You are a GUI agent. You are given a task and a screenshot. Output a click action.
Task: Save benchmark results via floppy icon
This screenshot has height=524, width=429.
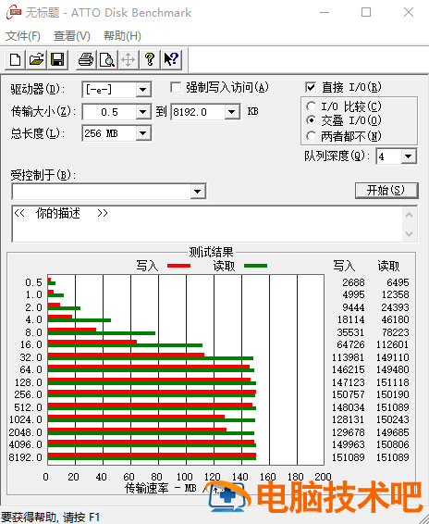click(57, 60)
